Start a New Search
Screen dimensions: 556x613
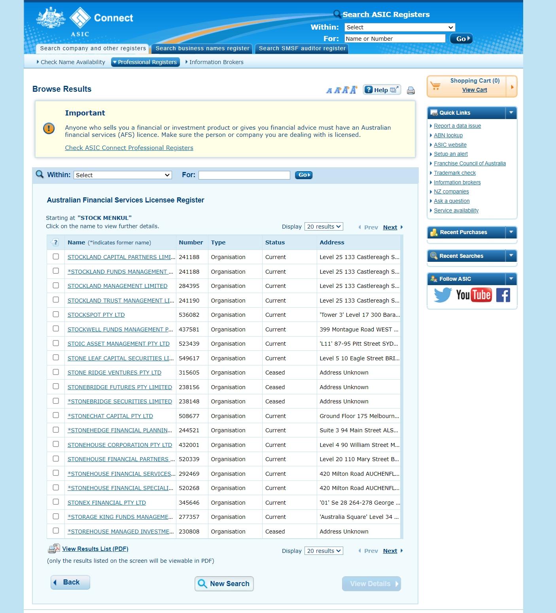pos(224,584)
